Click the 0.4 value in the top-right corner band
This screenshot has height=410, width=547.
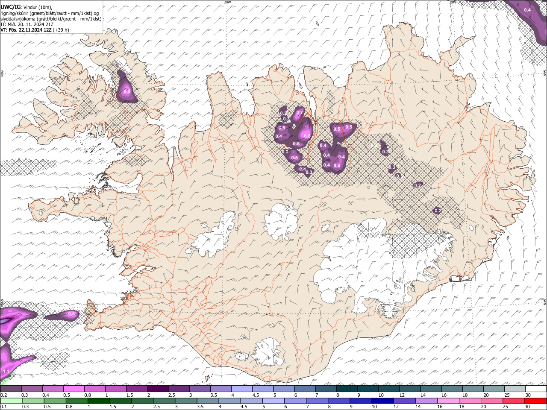527,10
